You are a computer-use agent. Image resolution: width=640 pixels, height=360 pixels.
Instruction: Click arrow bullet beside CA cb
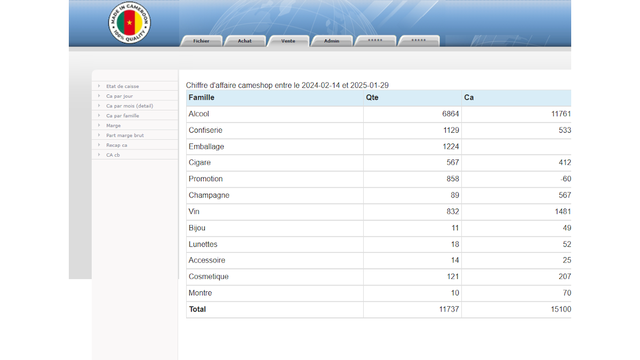click(x=99, y=155)
